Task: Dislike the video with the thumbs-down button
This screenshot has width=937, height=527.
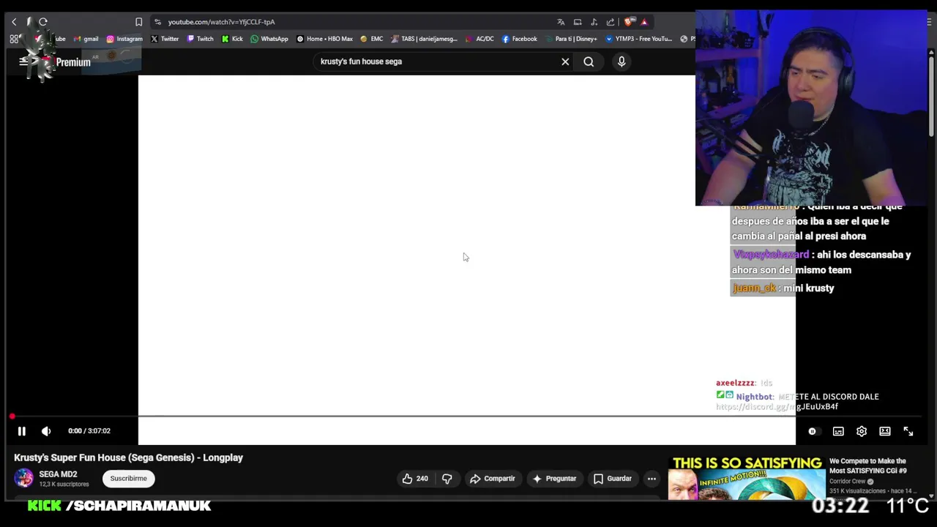Action: pos(447,479)
